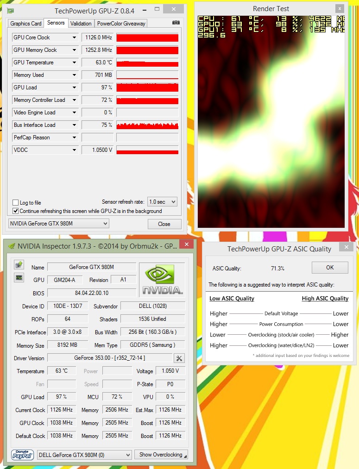The height and width of the screenshot is (469, 359).
Task: Open GPU Load sensor dropdown
Action: [74, 88]
